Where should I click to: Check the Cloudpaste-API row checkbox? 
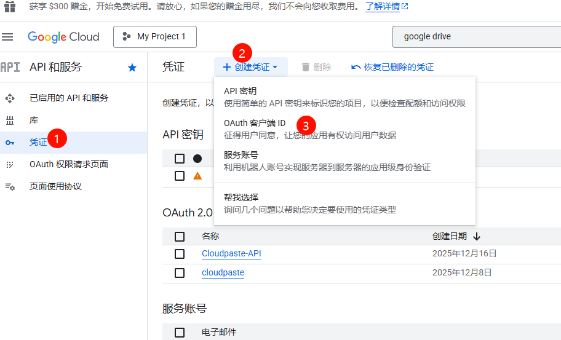tap(180, 254)
